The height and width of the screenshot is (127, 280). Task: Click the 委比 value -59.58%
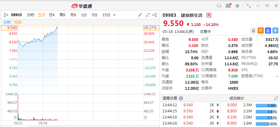click(191, 64)
